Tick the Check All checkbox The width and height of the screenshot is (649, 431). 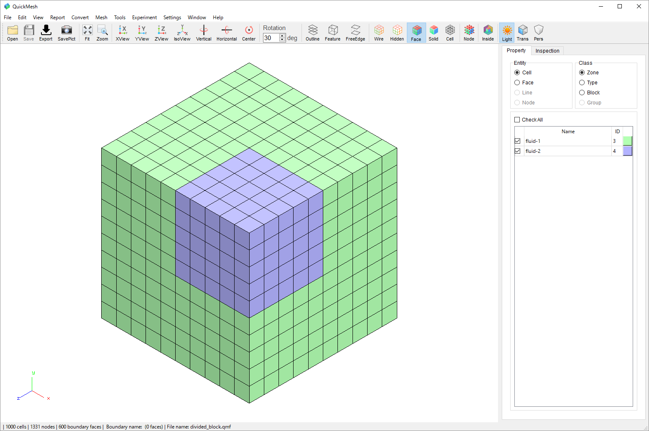pyautogui.click(x=517, y=120)
